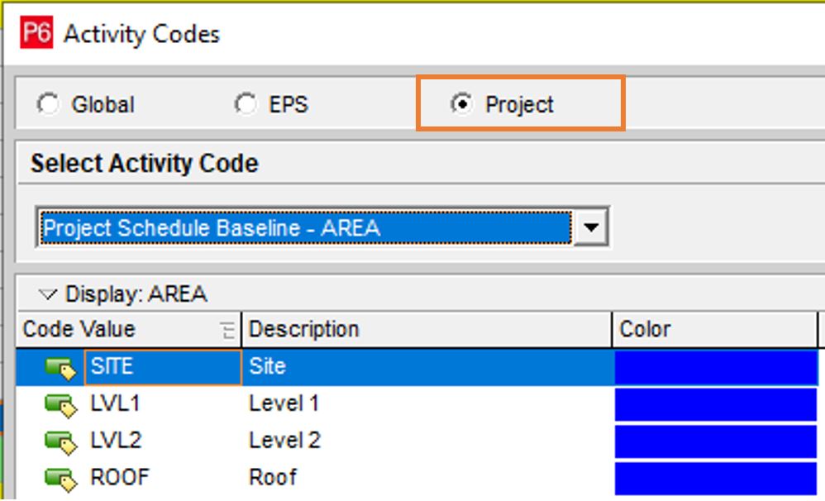Click the tag icon next to LVL2
825x501 pixels.
62,439
